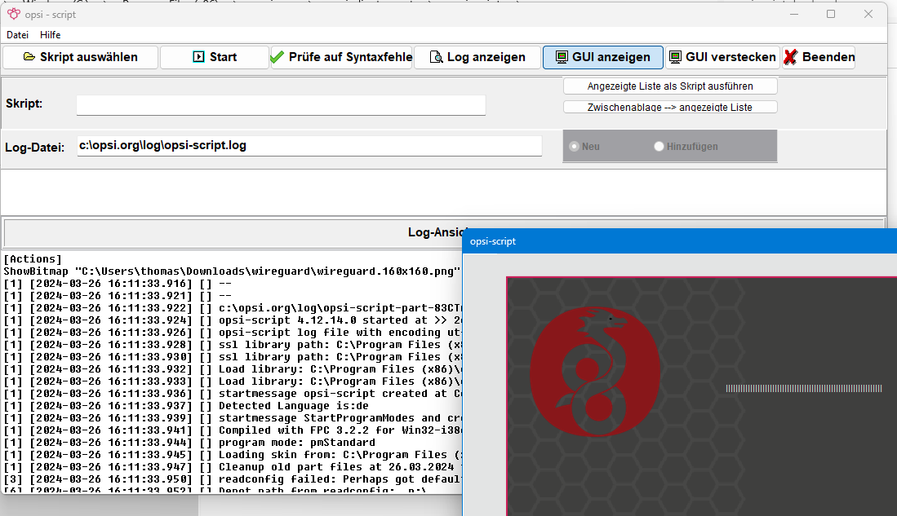
Task: Click the Log-Datei path field
Action: [309, 146]
